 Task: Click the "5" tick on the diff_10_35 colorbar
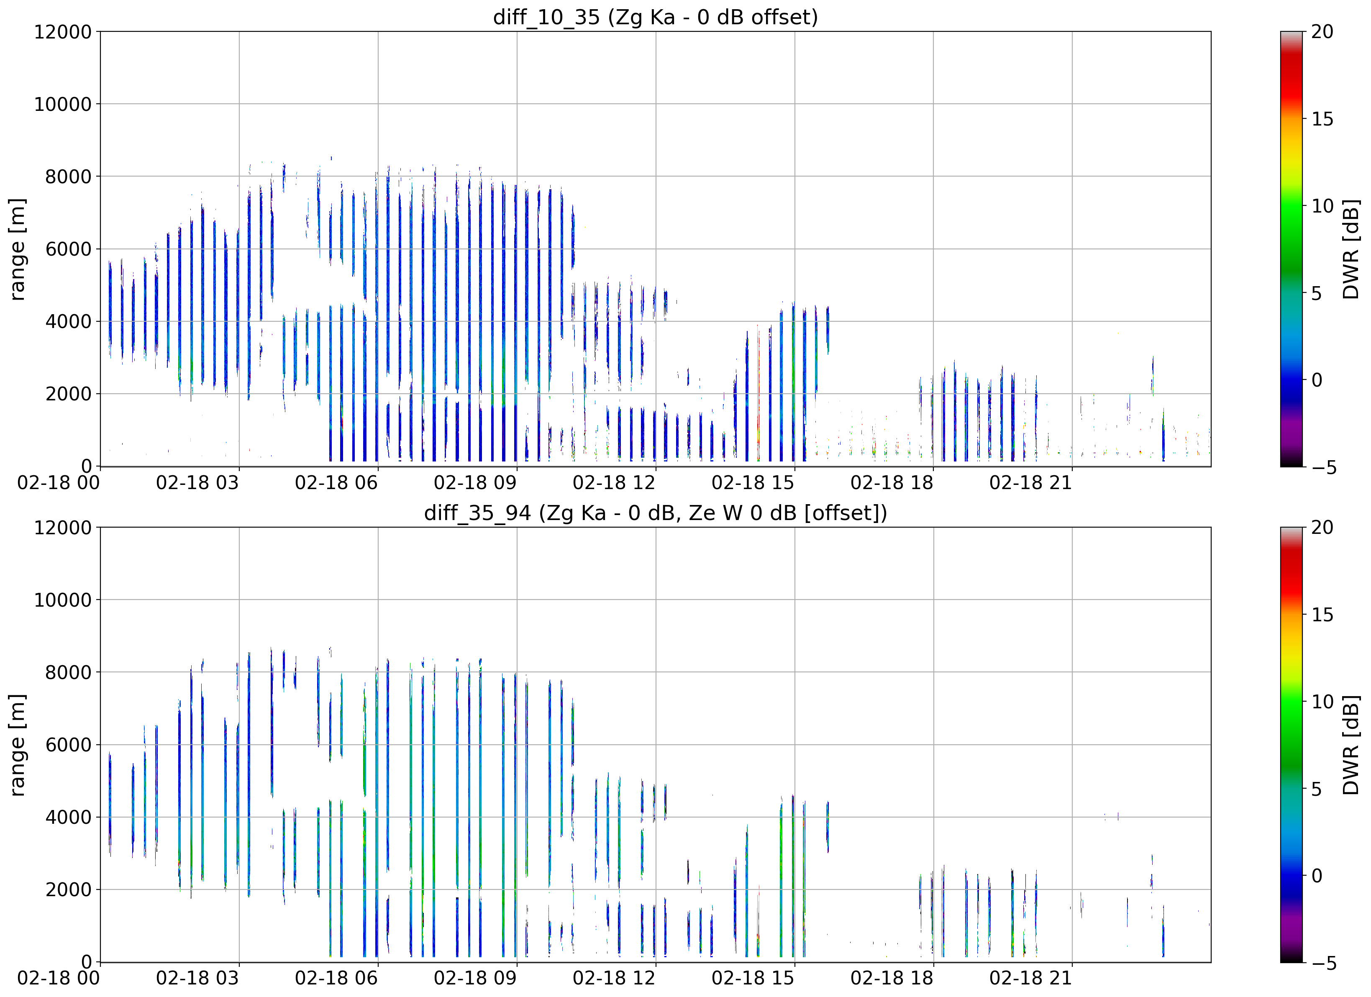(1317, 293)
